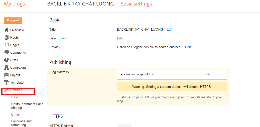Viewport: 260px width, 127px height.
Task: Click the Listed on Blogger privacy text
Action: point(149,47)
